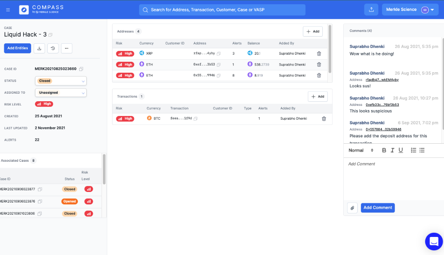Open transaction fcoa...1f9d
444x255 pixels.
tap(181, 118)
